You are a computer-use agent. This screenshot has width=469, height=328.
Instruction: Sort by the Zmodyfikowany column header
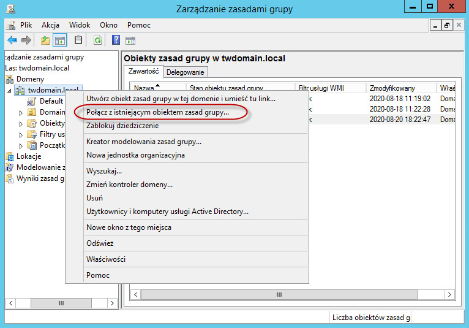[400, 88]
